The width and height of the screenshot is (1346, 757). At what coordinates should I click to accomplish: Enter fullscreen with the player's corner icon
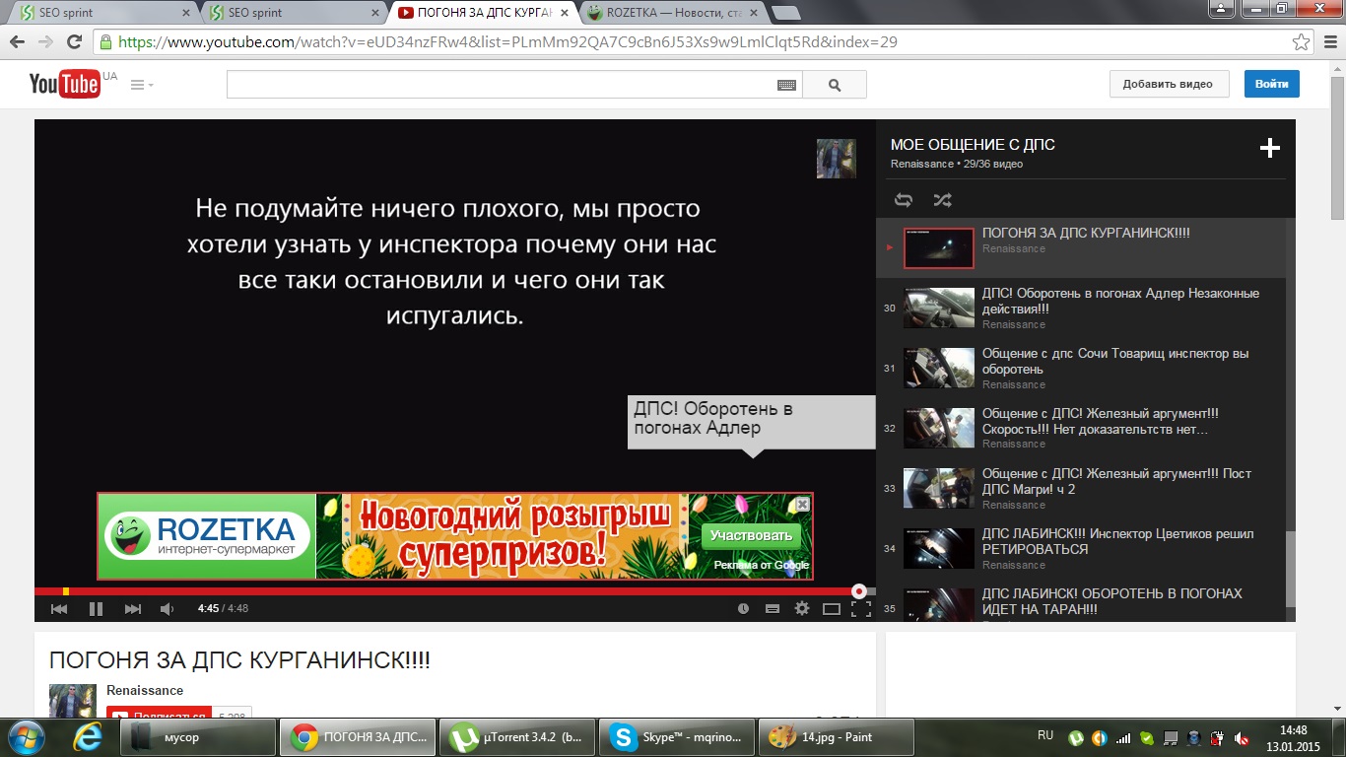[861, 609]
